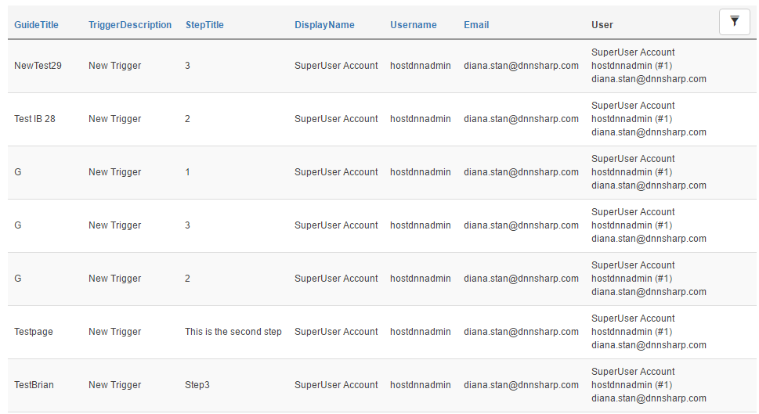Click the Step3 step title cell
The width and height of the screenshot is (759, 414).
click(197, 385)
